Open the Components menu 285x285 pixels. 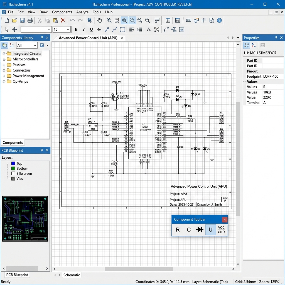(62, 12)
